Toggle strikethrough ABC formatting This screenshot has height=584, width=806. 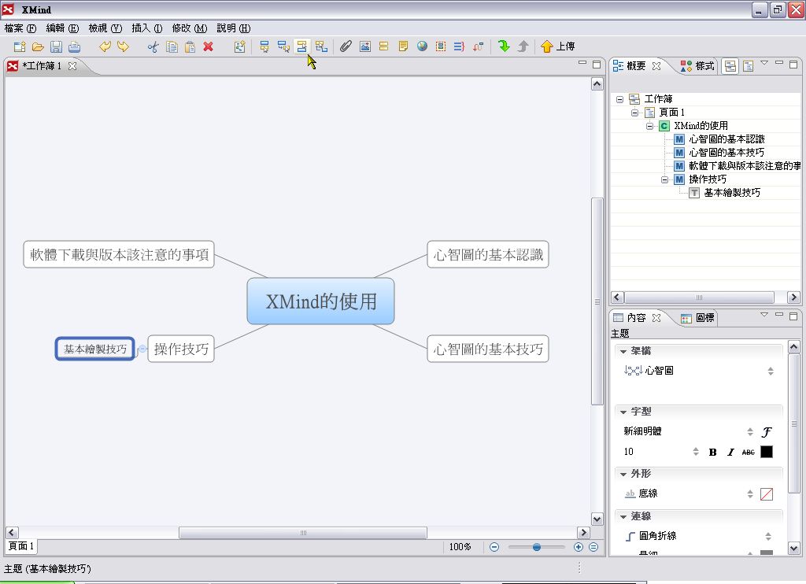(749, 453)
